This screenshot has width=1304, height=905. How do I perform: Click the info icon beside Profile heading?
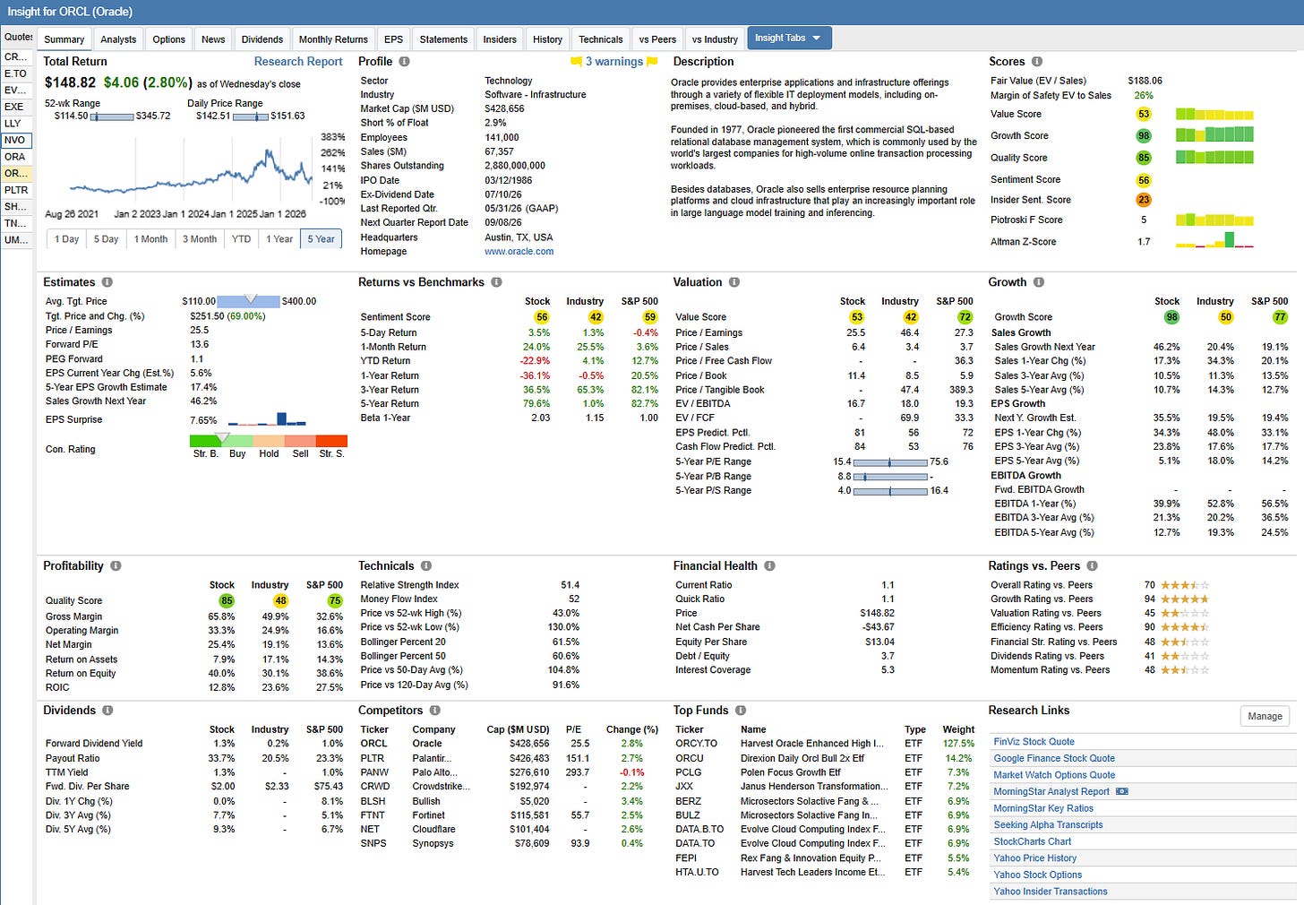(404, 62)
